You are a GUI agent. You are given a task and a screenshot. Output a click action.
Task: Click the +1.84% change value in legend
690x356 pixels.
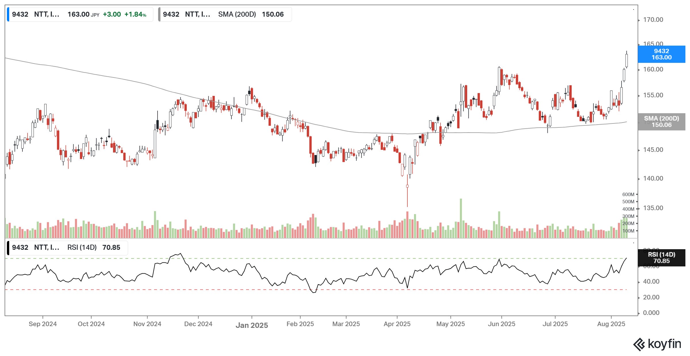point(135,14)
